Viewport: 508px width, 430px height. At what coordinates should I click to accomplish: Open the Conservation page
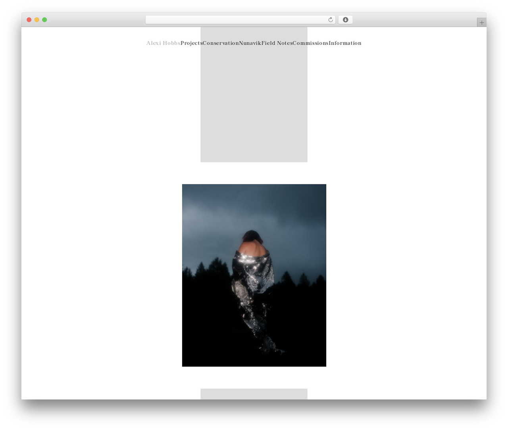pyautogui.click(x=221, y=43)
